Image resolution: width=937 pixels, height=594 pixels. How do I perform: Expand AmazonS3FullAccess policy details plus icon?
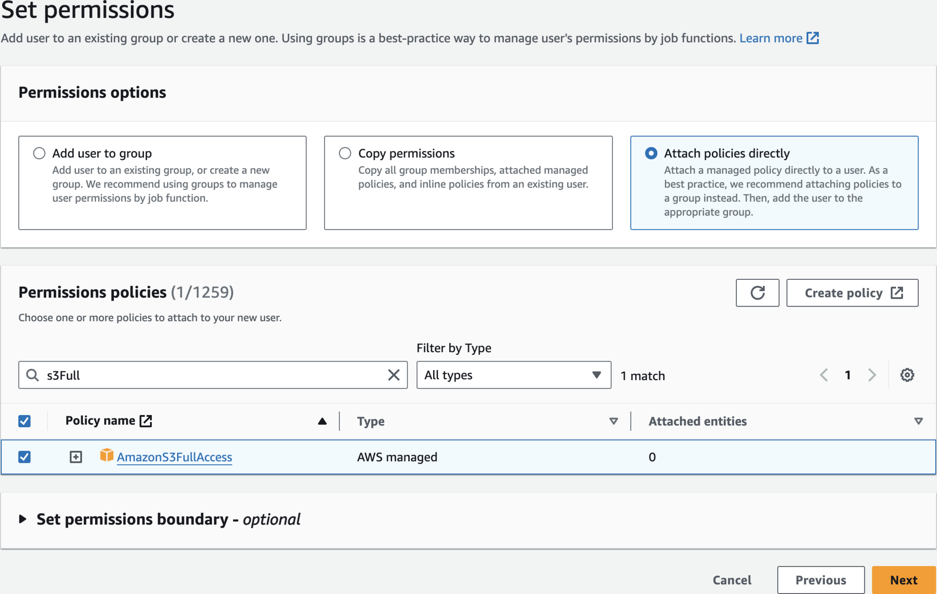pyautogui.click(x=76, y=457)
